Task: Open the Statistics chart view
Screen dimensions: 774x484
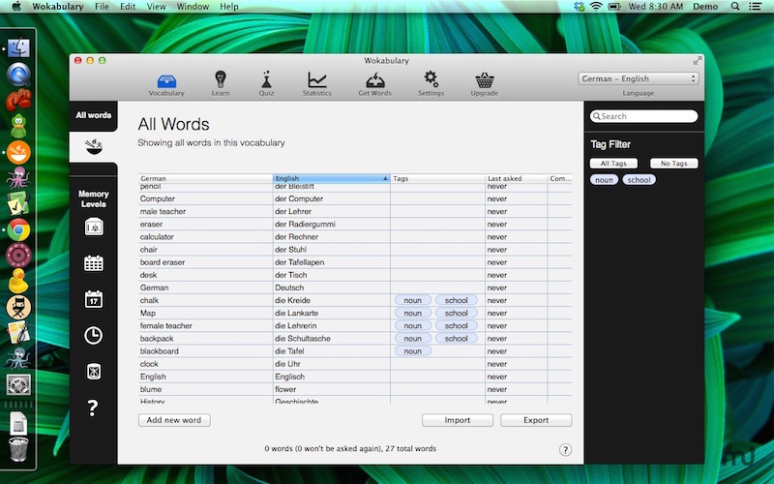Action: [317, 84]
